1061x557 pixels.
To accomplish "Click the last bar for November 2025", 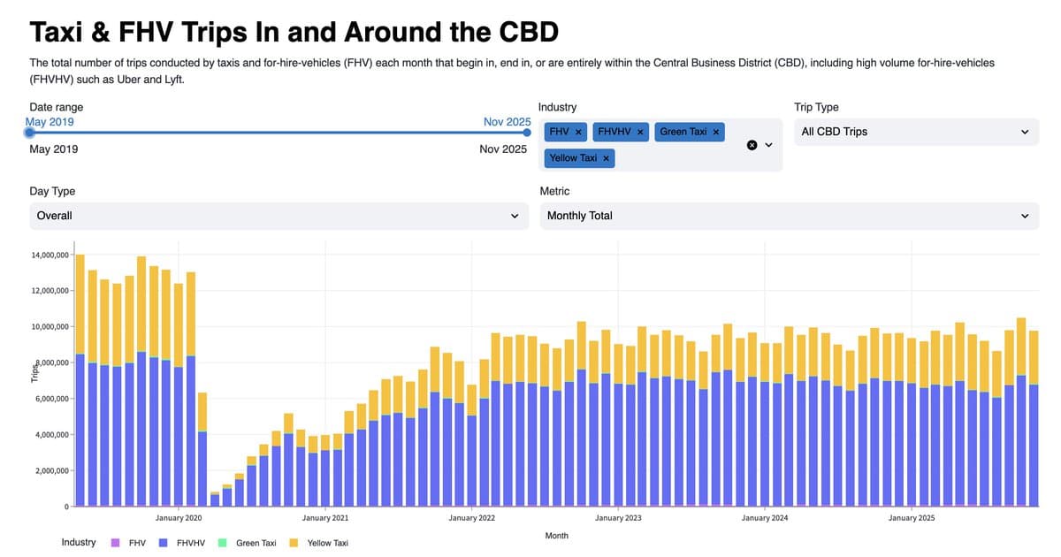I will tap(1034, 424).
